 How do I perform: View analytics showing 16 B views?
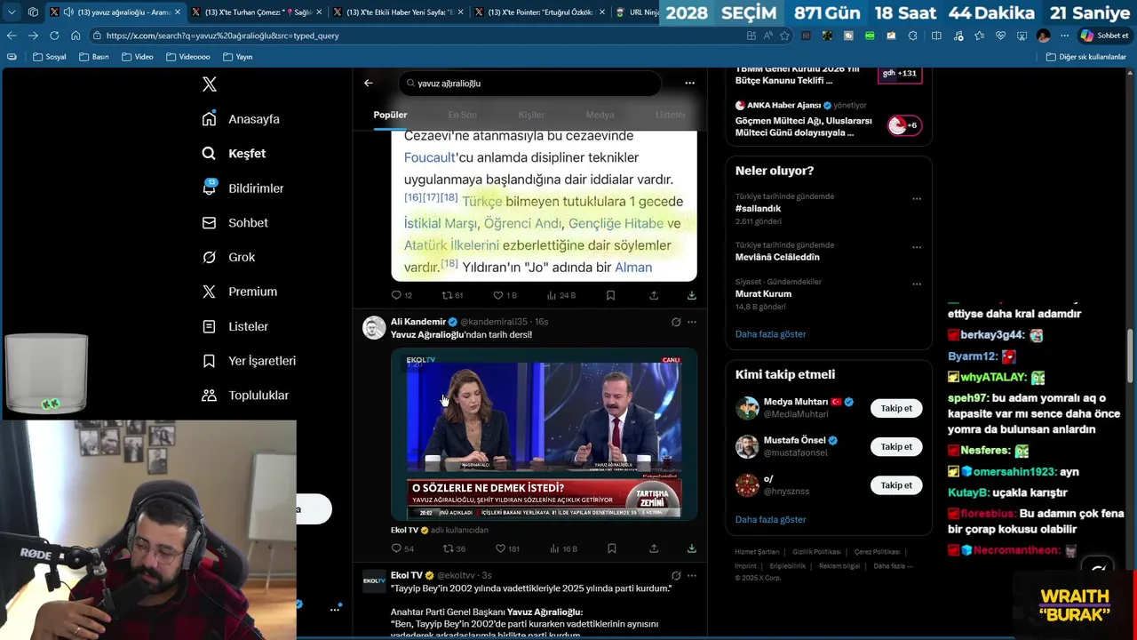563,548
